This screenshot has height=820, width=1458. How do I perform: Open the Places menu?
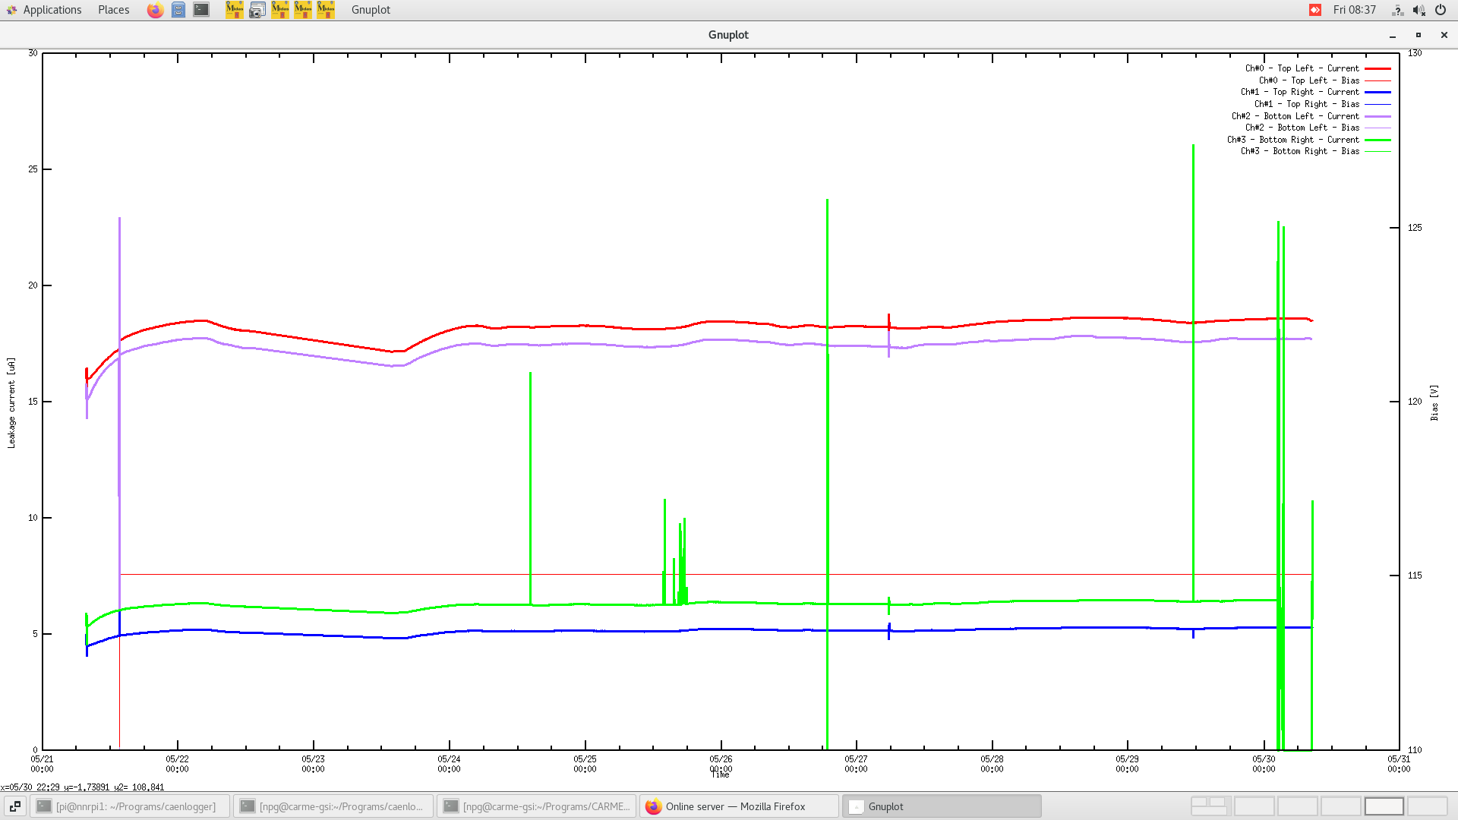pos(113,10)
